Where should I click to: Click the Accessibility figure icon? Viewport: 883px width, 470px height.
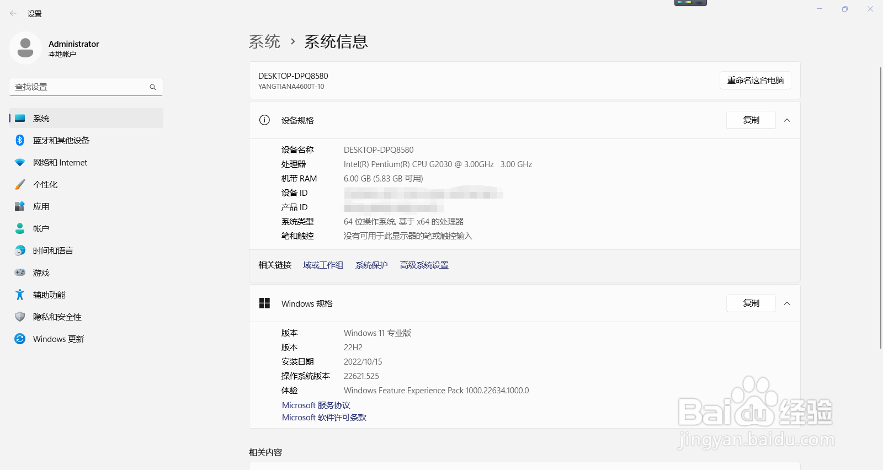pyautogui.click(x=20, y=295)
